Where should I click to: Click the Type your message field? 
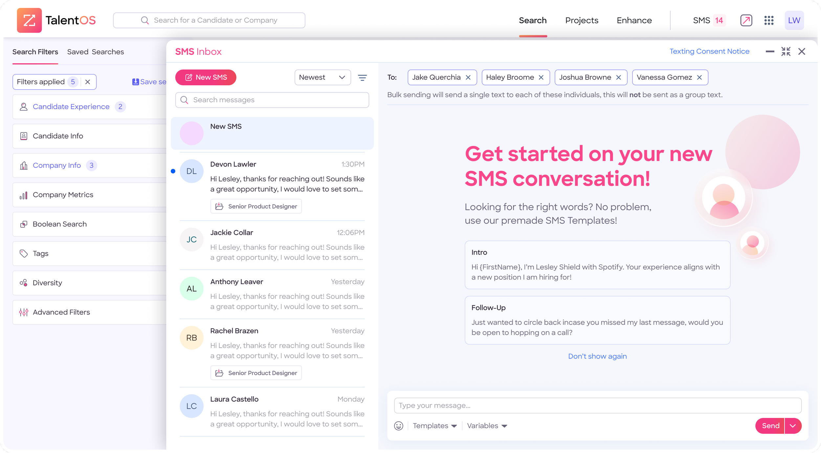597,405
